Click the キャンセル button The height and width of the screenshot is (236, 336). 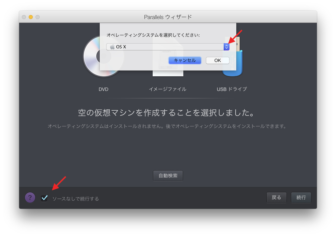[x=185, y=61]
